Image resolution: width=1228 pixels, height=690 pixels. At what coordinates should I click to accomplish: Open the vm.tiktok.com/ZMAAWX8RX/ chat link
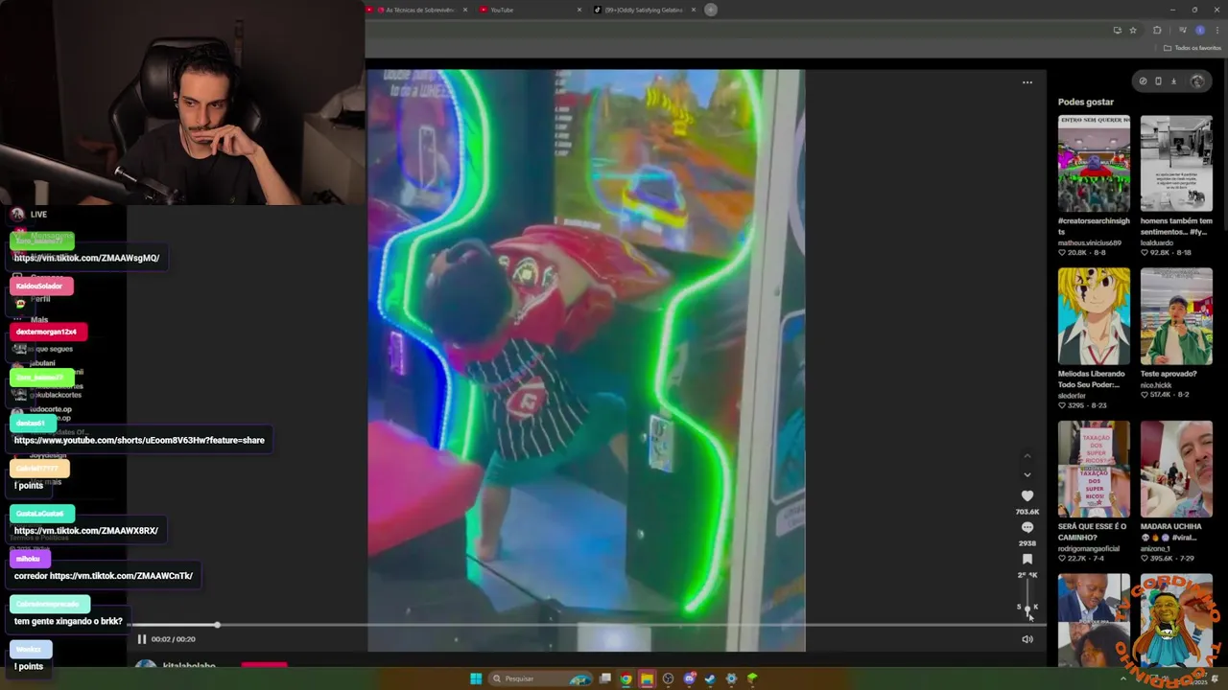click(x=86, y=531)
